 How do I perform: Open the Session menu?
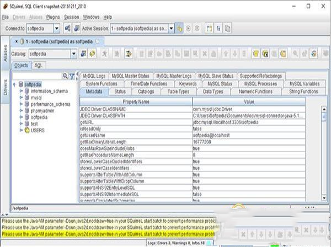coord(72,17)
